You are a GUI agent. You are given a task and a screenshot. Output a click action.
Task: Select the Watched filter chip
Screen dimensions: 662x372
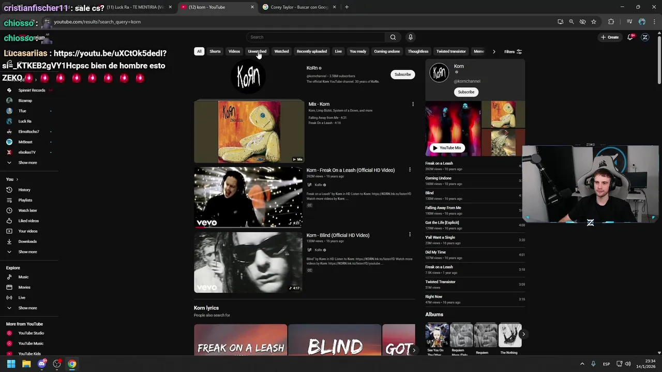281,52
